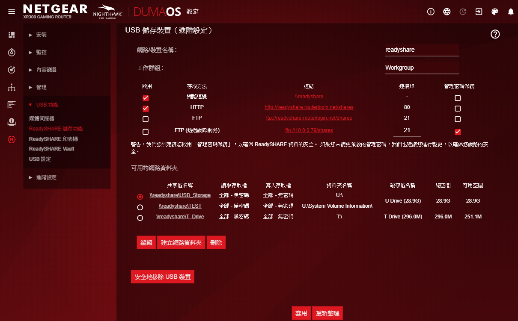Select the USB_Storage share radio button
The width and height of the screenshot is (518, 321).
pos(140,197)
